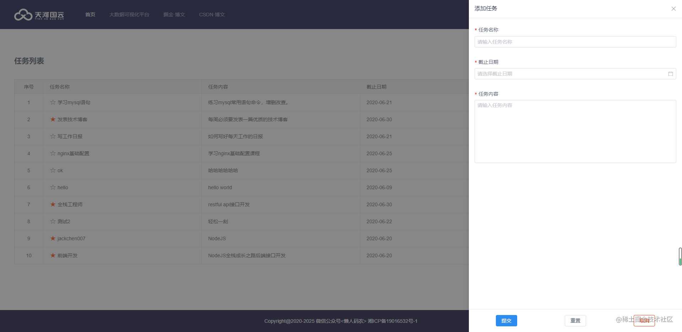Screen dimensions: 682x332
Task: Click the 截止日期 form label in drawer
Action: pos(488,62)
